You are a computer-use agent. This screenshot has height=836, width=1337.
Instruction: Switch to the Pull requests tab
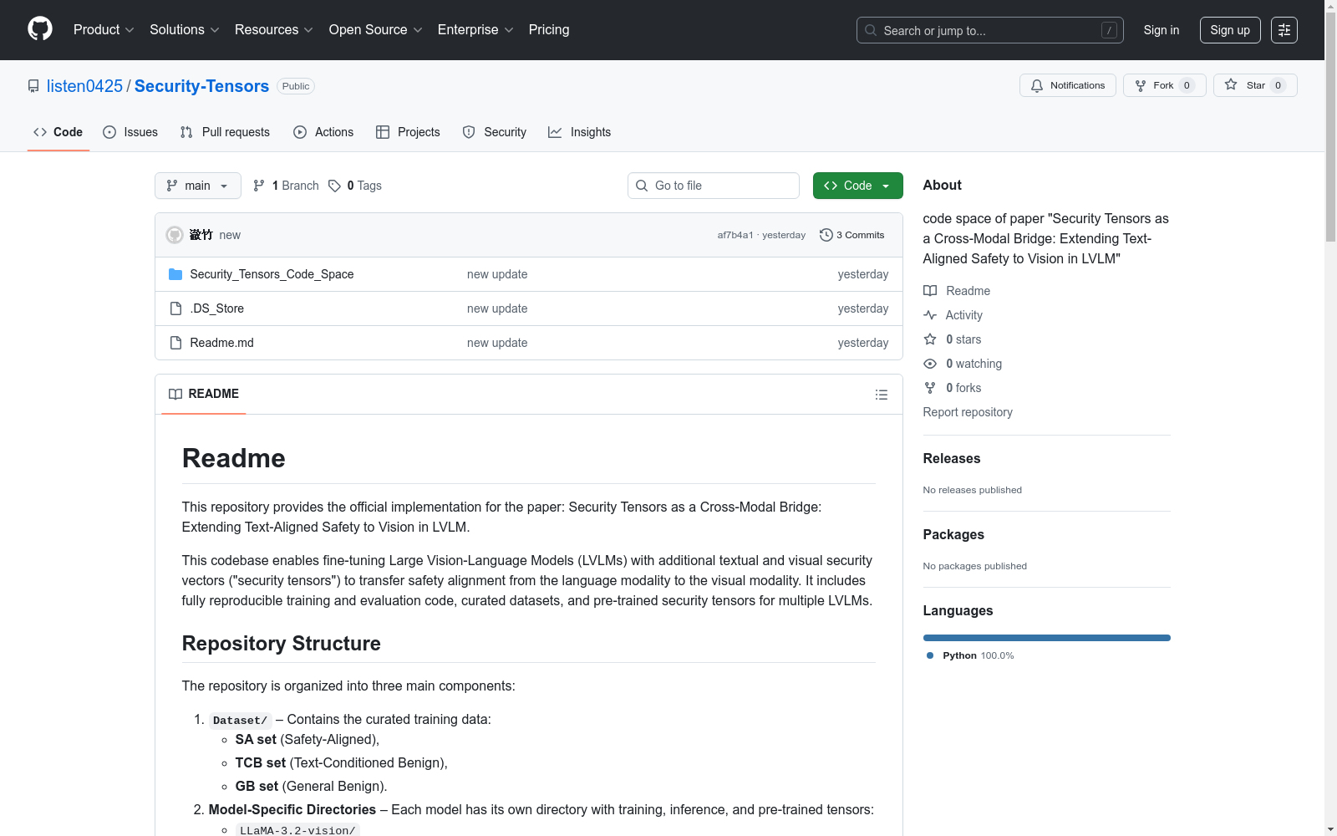pos(225,132)
